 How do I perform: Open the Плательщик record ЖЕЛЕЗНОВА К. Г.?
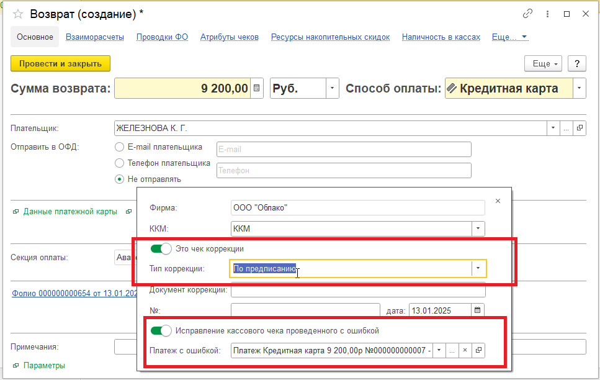click(580, 128)
